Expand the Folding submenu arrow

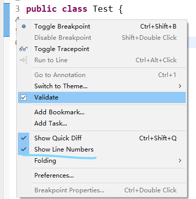180,160
